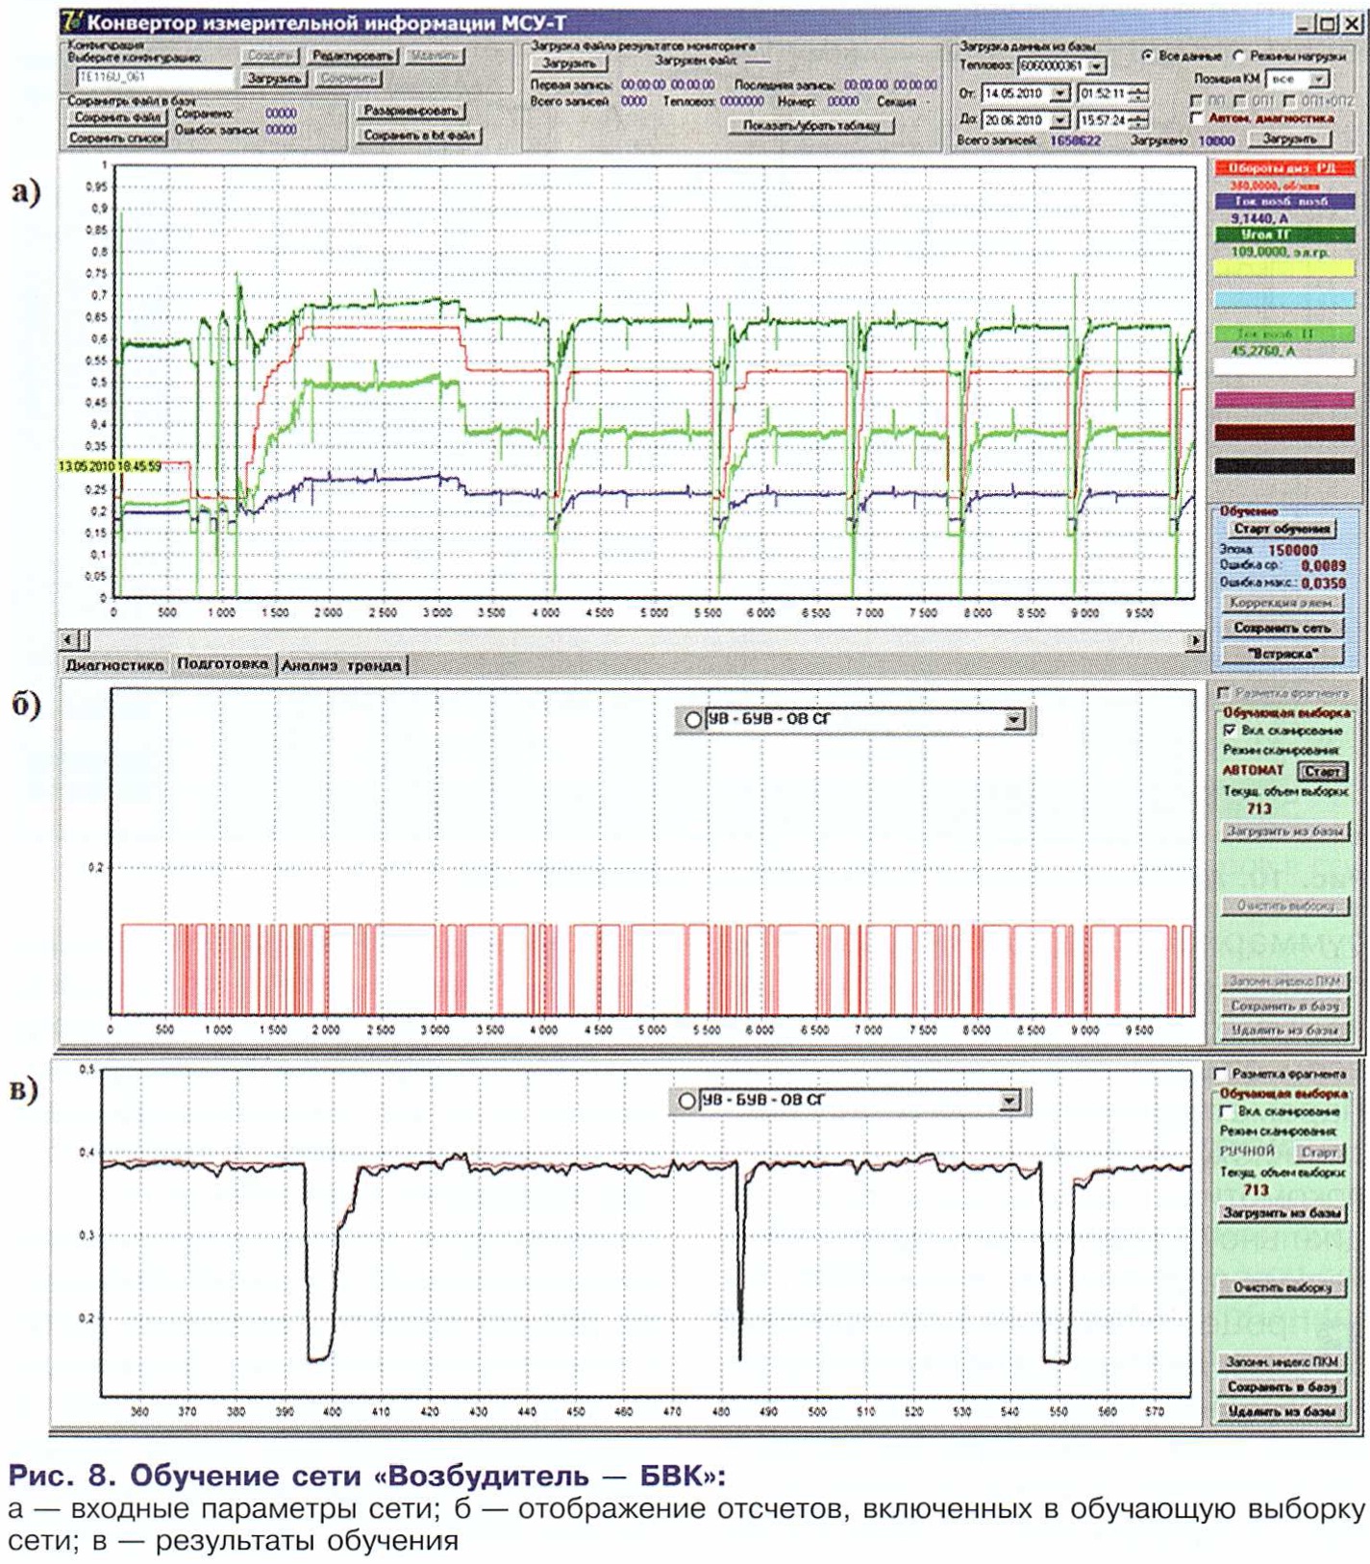Viewport: 1370px width, 1564px height.
Task: Click the 'Сохранить сеть' button
Action: click(x=1282, y=628)
